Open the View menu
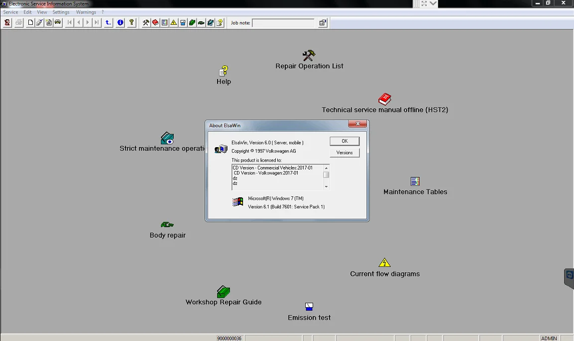The height and width of the screenshot is (341, 574). [42, 12]
